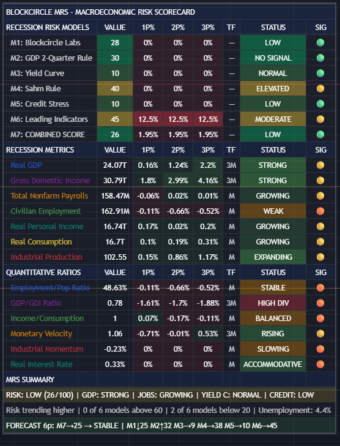Click the orange signal dot for Civilian Employment
Screen dimensions: 340x446
click(320, 211)
